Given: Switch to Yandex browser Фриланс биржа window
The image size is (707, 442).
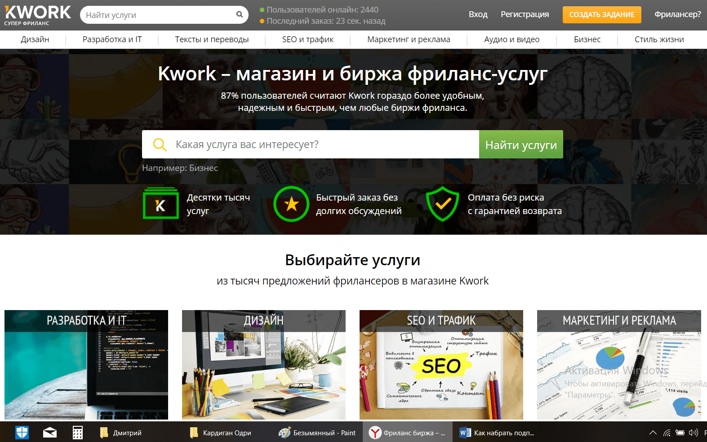Looking at the screenshot, I should tap(407, 433).
